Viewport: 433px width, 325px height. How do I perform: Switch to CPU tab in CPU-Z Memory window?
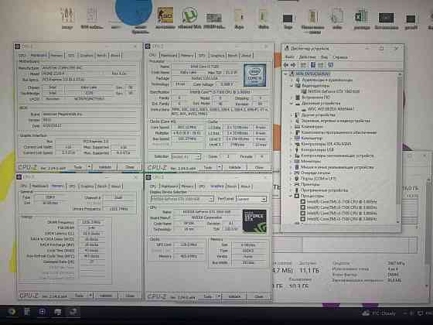click(x=24, y=186)
